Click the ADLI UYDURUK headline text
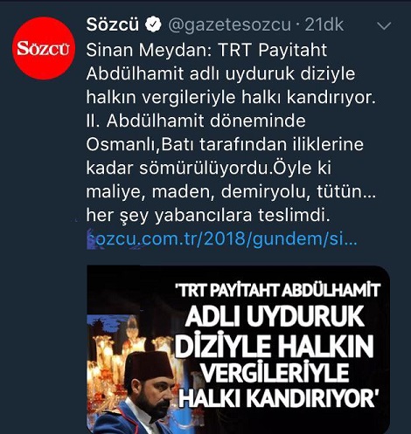The height and width of the screenshot is (434, 411). pyautogui.click(x=275, y=316)
